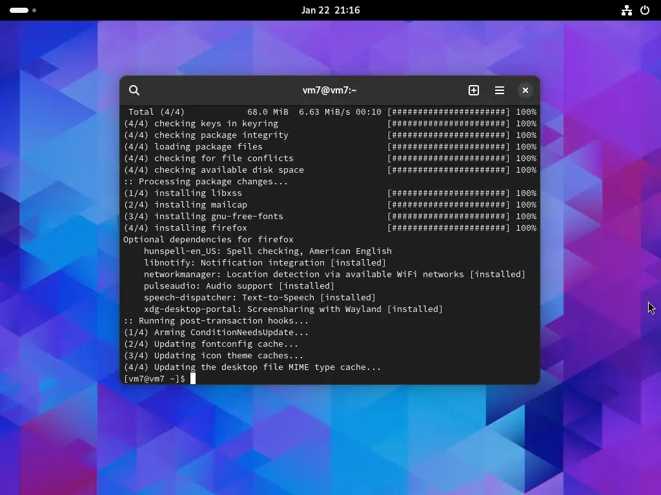Open the terminal search icon
Image resolution: width=661 pixels, height=495 pixels.
(x=134, y=90)
